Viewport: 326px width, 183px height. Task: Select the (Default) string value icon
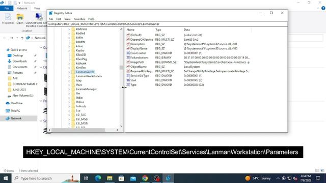tap(128, 35)
